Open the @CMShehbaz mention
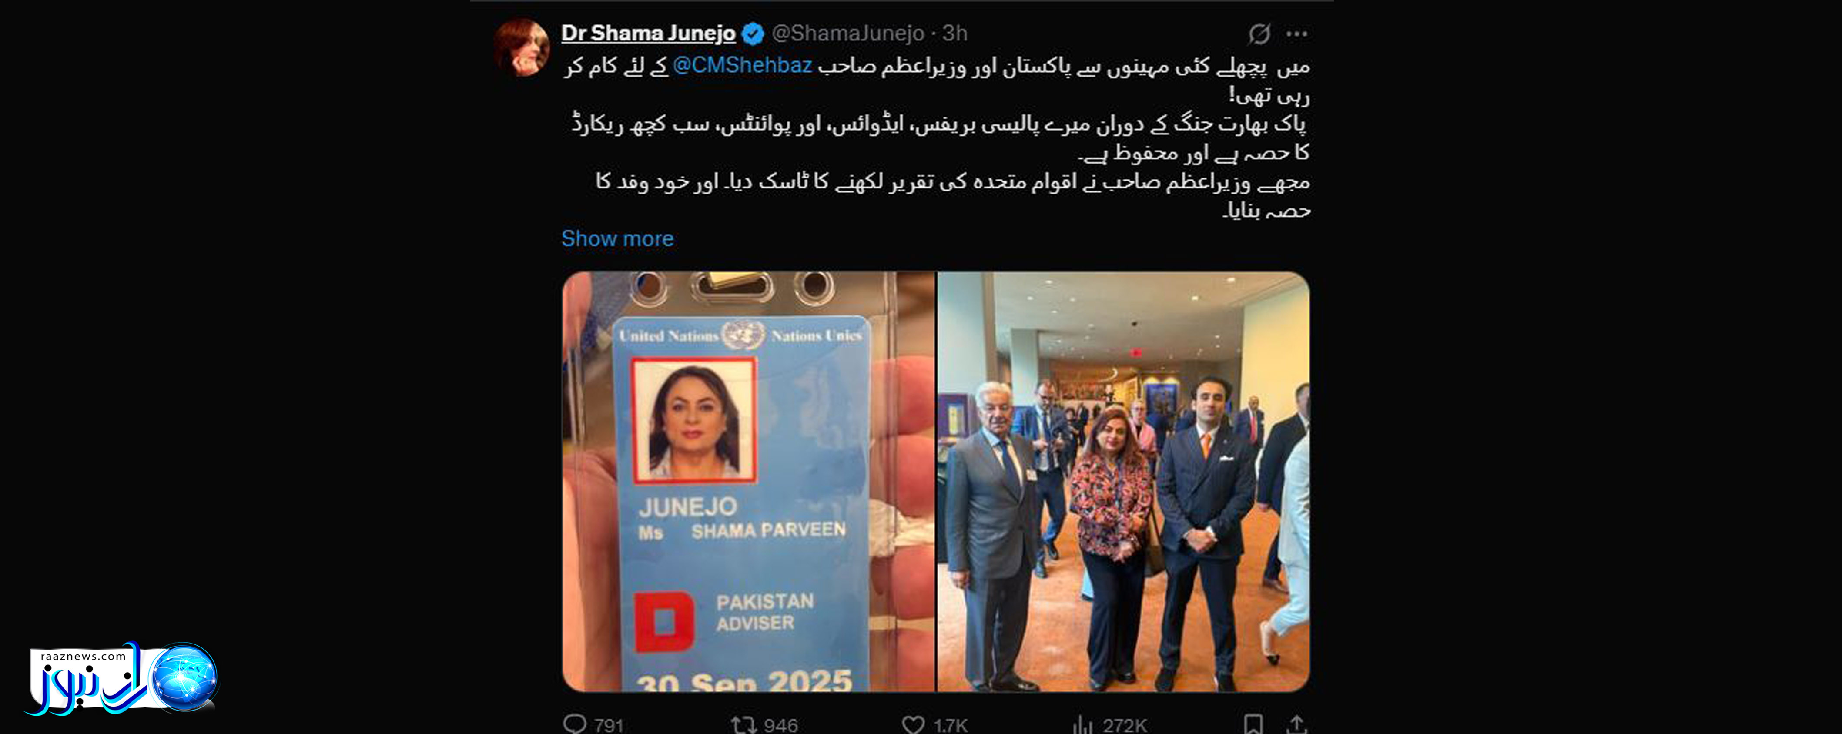This screenshot has height=734, width=1842. point(742,65)
